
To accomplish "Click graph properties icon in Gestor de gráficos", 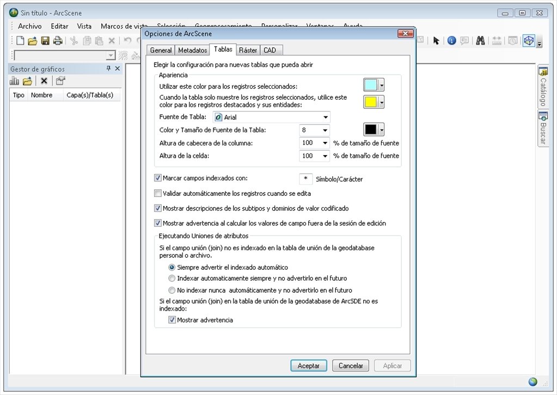I will pyautogui.click(x=60, y=81).
